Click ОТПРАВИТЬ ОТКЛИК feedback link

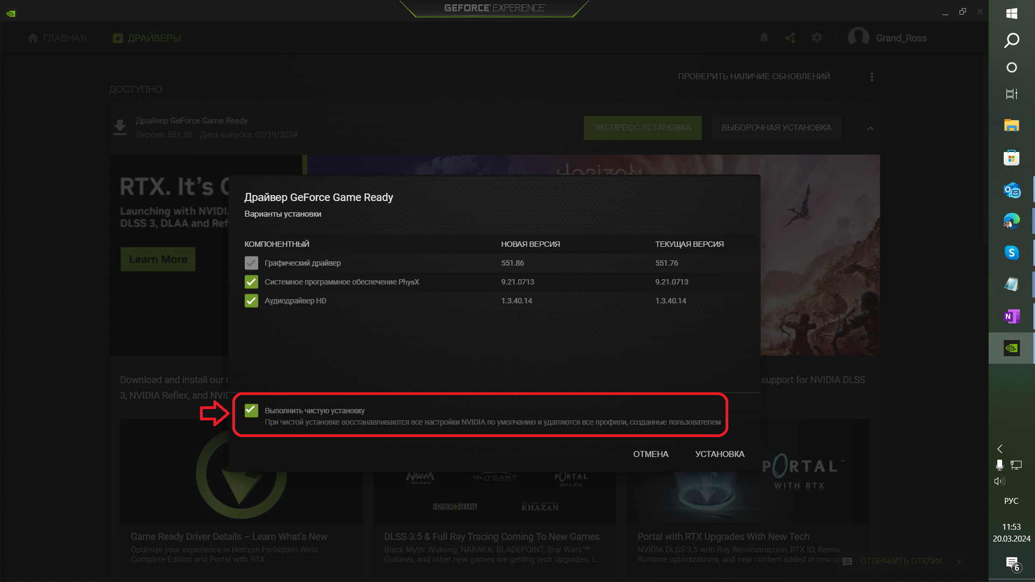pos(901,561)
